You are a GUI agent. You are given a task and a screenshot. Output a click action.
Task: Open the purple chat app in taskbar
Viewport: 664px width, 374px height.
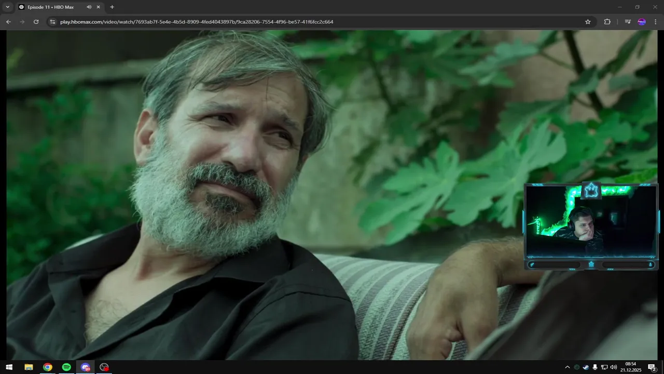(x=86, y=367)
